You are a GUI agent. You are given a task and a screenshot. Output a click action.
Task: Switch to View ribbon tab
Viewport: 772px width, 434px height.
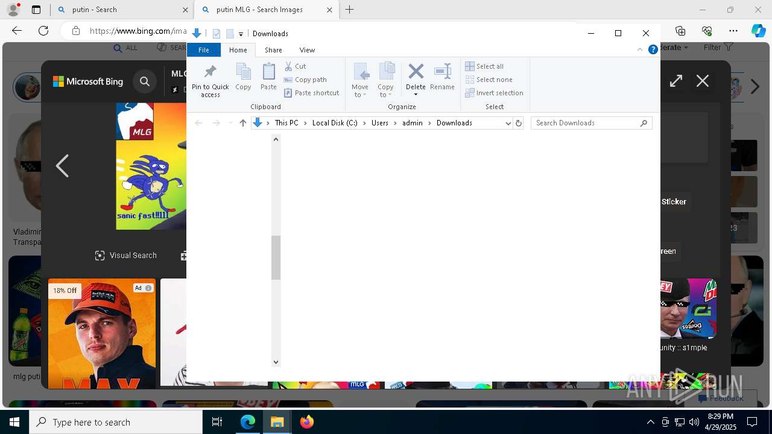tap(307, 50)
